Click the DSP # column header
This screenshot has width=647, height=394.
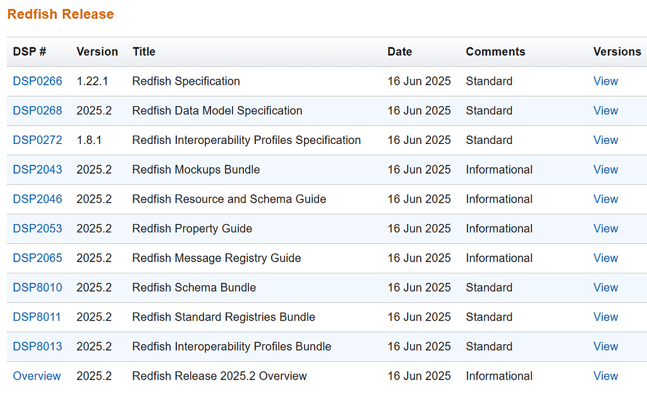[x=28, y=52]
